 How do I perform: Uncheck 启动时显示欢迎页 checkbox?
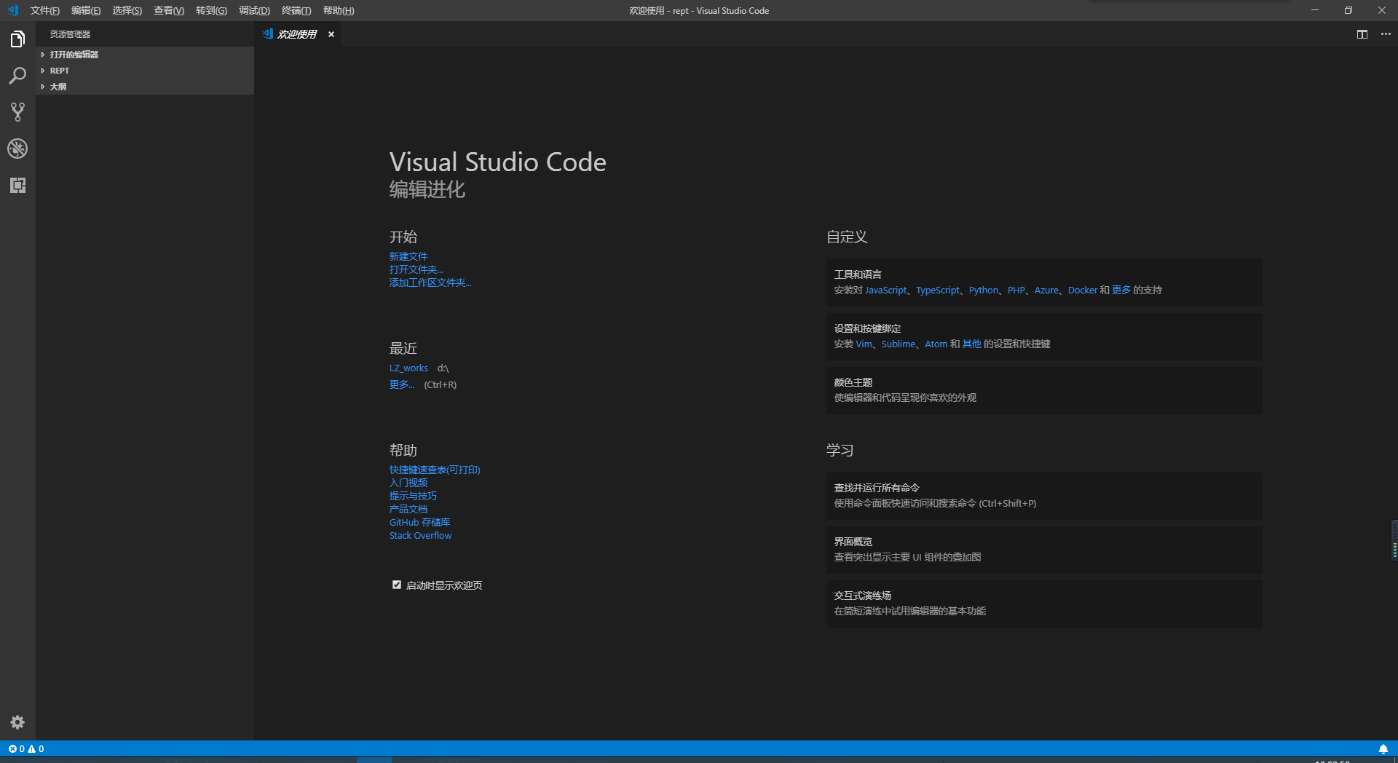click(397, 585)
